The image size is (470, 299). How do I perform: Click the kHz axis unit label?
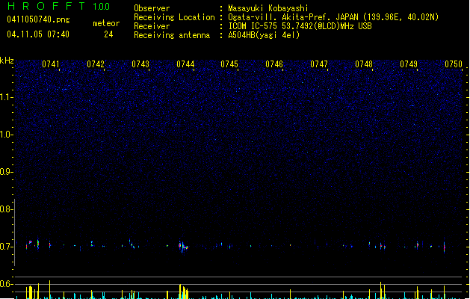7,61
